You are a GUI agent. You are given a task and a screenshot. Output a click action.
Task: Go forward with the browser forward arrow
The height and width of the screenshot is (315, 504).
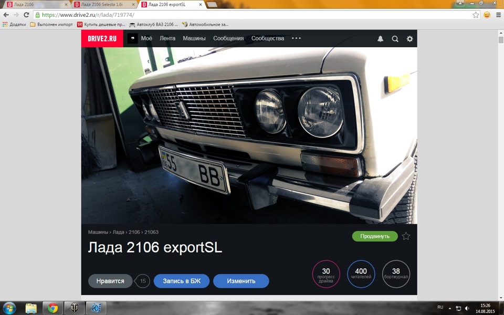(x=16, y=15)
